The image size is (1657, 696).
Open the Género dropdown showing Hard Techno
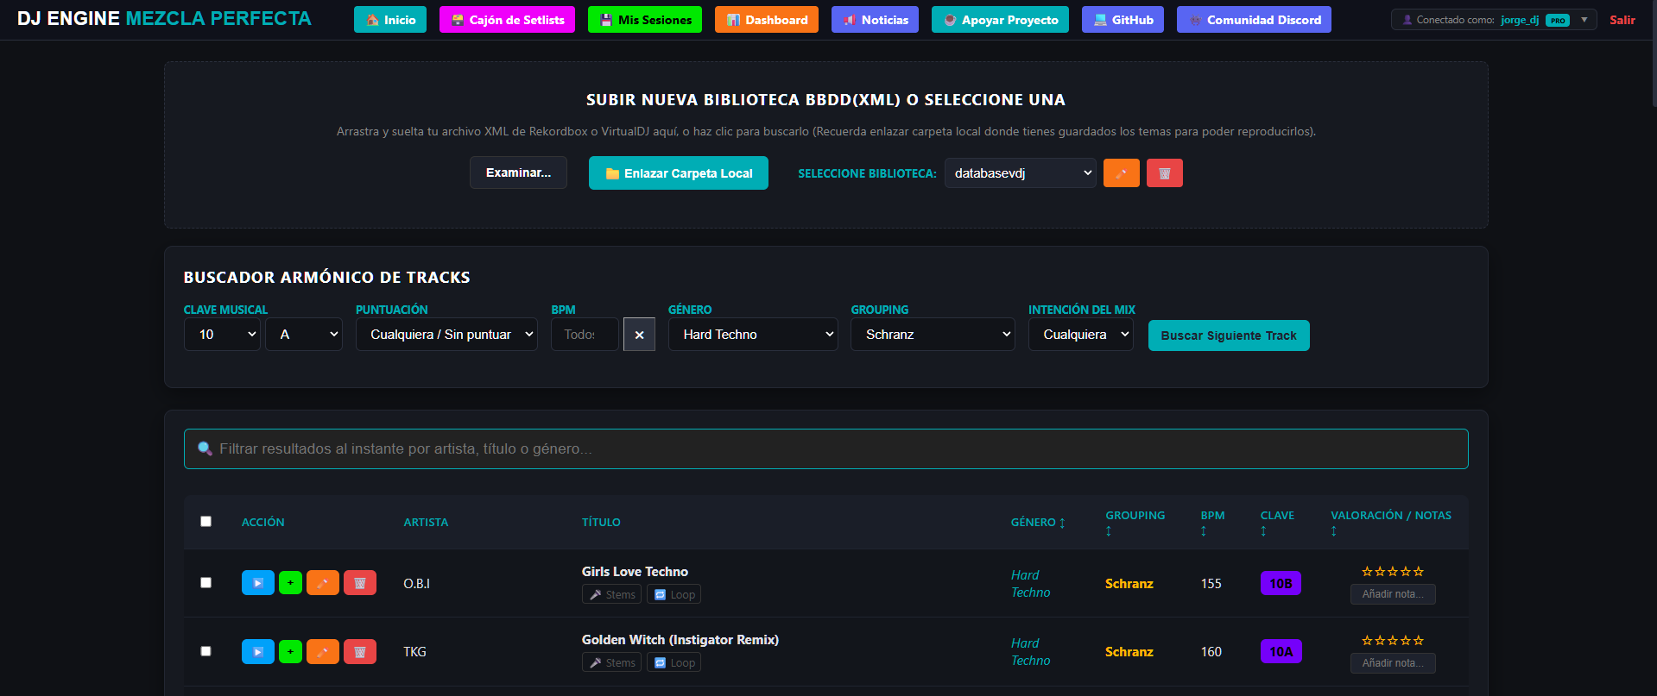point(753,335)
